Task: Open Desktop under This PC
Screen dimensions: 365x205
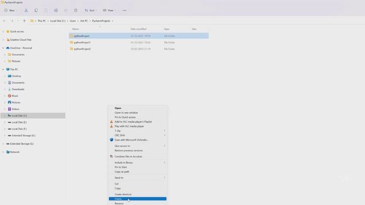Action: point(17,76)
